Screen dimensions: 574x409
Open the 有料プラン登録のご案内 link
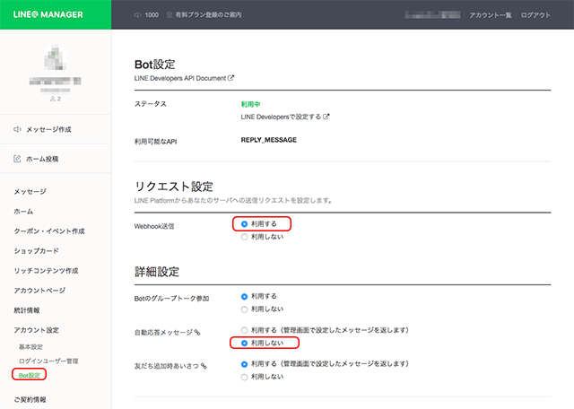(208, 15)
